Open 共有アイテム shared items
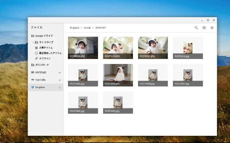The width and height of the screenshot is (230, 143). pyautogui.click(x=46, y=48)
